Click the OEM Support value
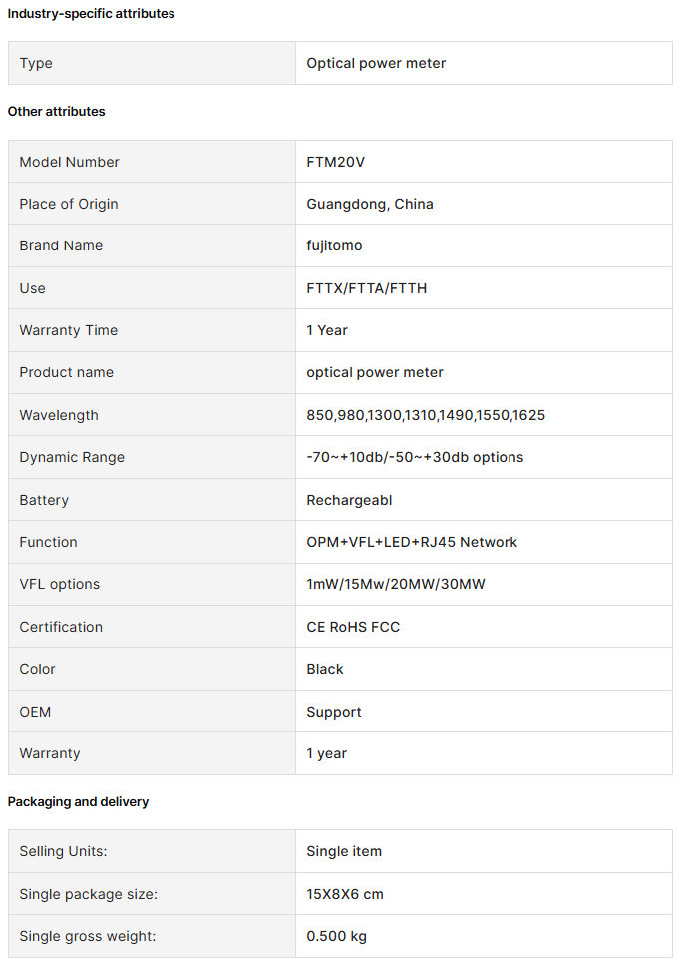 tap(334, 712)
